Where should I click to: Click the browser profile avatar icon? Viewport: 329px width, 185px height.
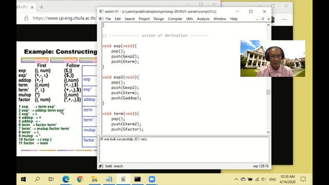(273, 20)
